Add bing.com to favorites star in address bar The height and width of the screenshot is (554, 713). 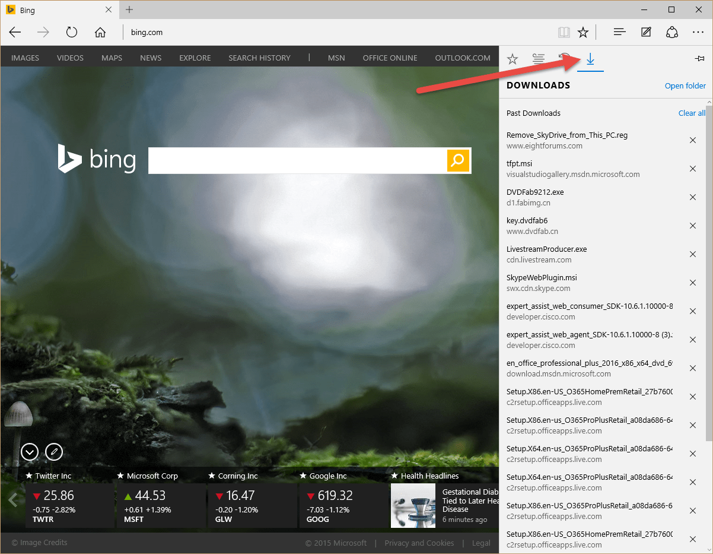coord(583,32)
